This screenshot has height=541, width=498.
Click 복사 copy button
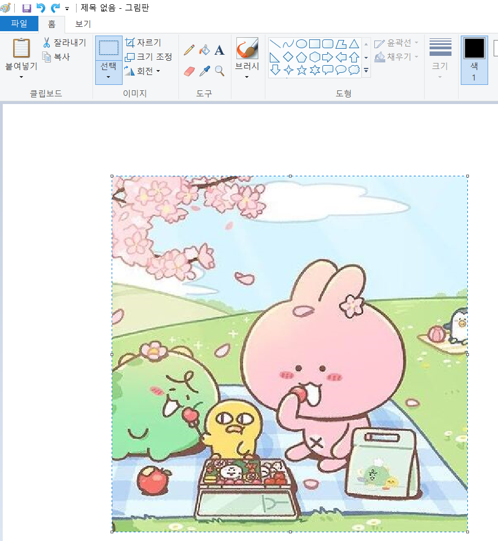(56, 56)
